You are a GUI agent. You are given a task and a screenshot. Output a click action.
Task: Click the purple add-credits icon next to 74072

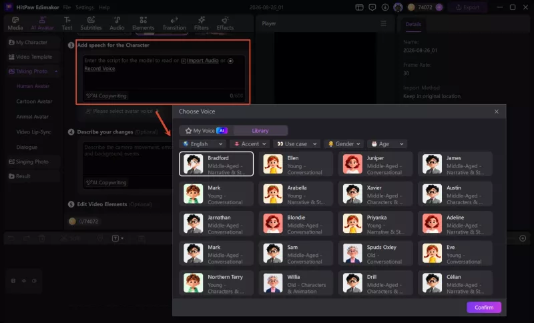coord(439,7)
